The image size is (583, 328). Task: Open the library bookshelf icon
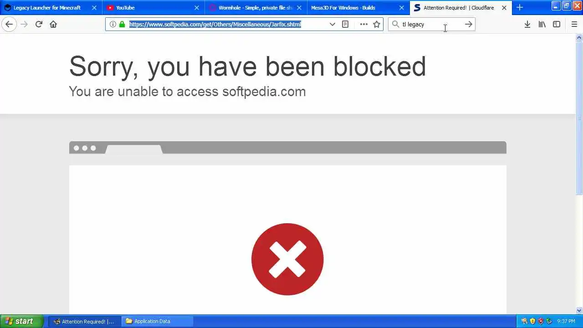[x=542, y=24]
